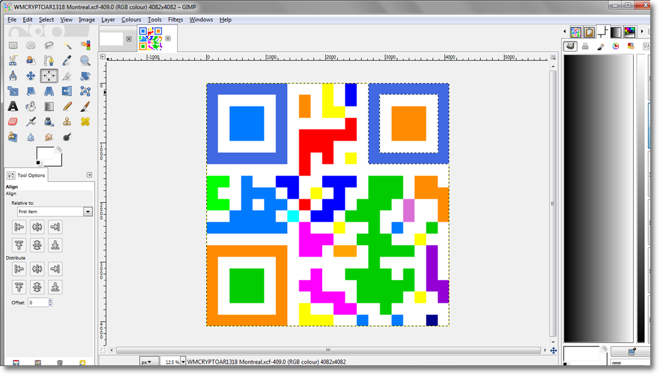Screen dimensions: 660x376
Task: Select the Pencil tool
Action: [x=67, y=106]
